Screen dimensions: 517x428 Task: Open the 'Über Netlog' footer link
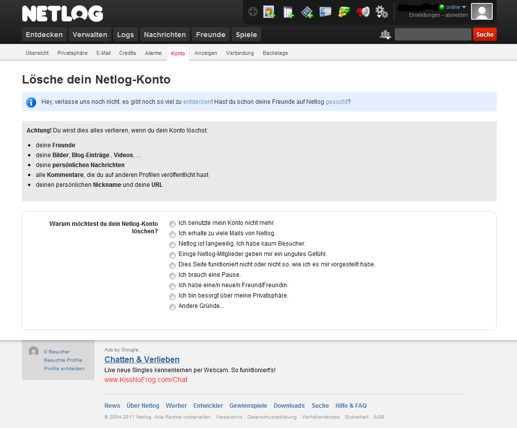[143, 406]
